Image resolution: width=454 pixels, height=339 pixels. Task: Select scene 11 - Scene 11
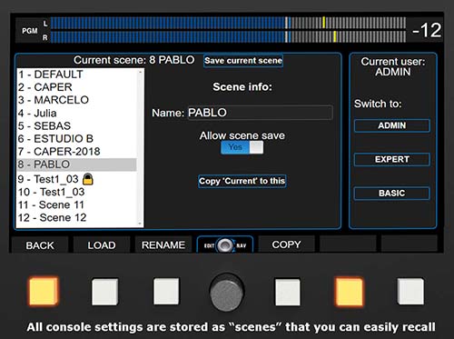[x=77, y=204]
